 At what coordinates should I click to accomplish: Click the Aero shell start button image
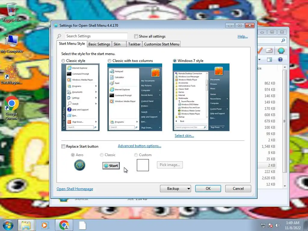click(79, 165)
